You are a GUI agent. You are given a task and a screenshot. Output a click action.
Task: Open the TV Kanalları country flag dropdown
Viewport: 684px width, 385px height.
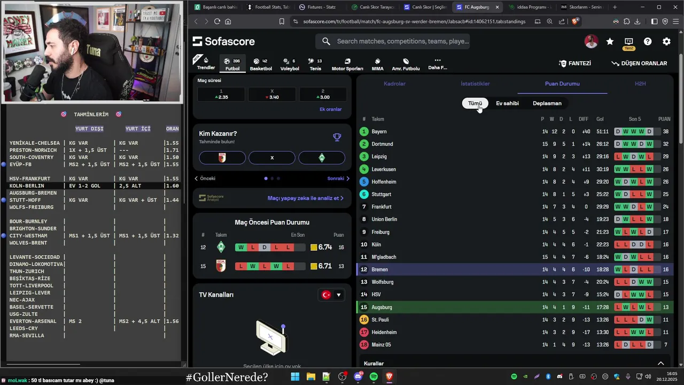click(x=331, y=295)
